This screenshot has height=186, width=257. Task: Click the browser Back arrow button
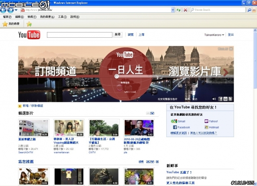pyautogui.click(x=3, y=10)
